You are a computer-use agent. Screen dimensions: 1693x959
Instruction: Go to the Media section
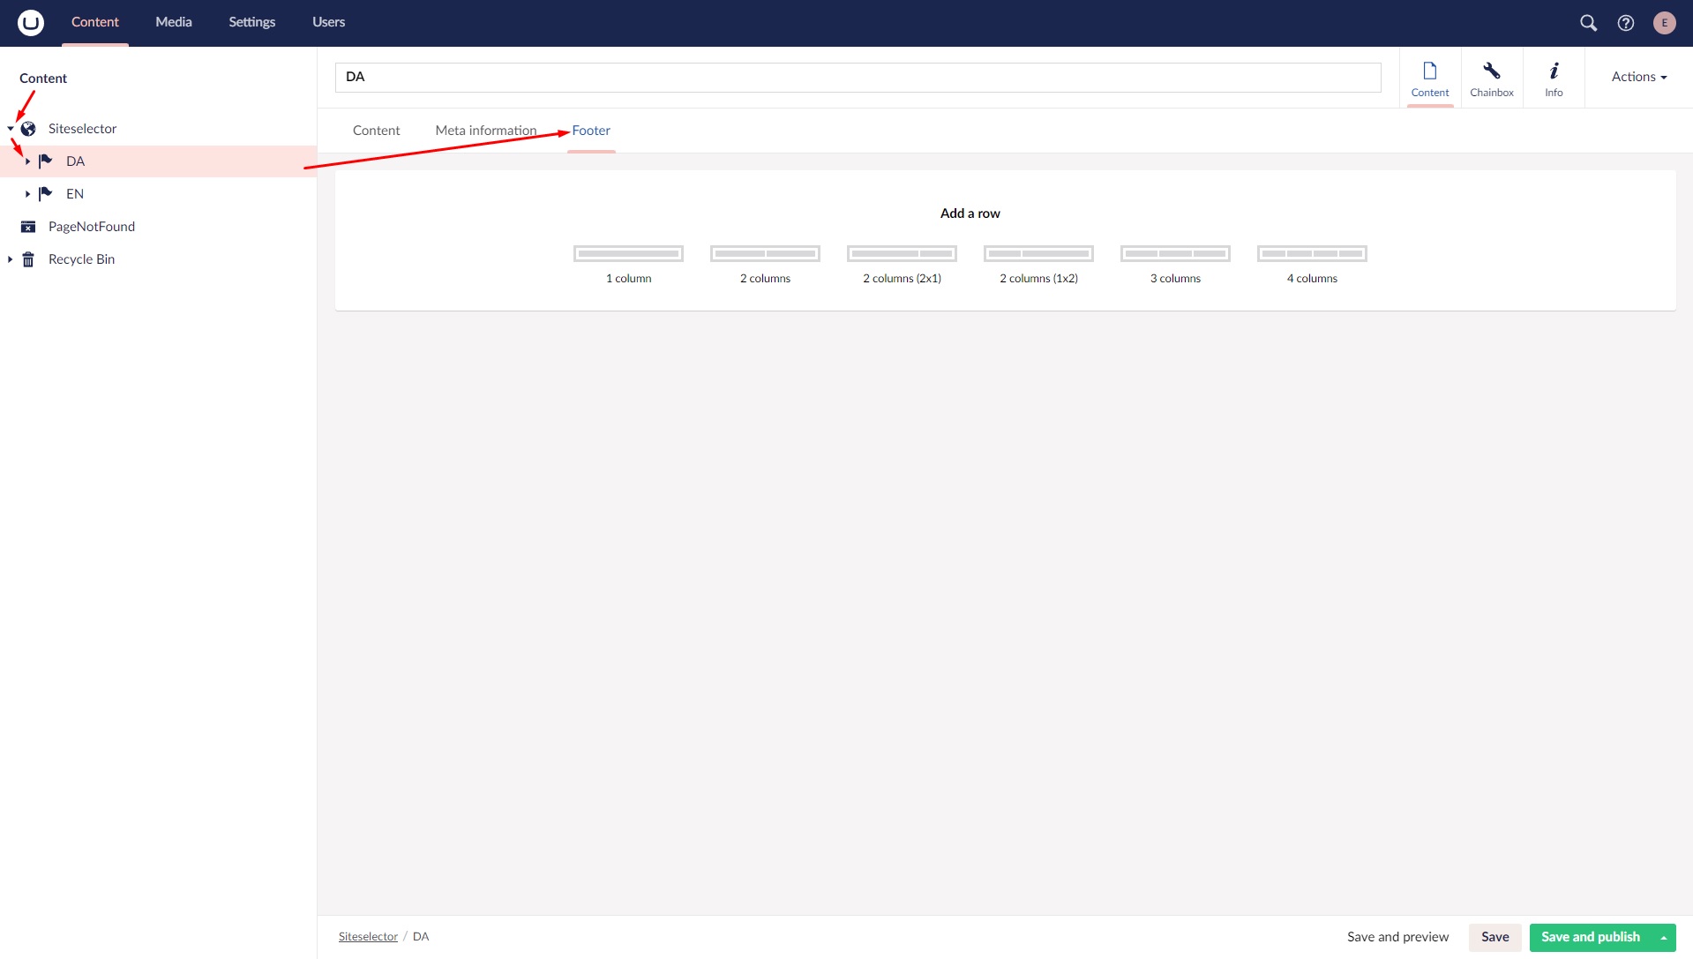pyautogui.click(x=173, y=22)
